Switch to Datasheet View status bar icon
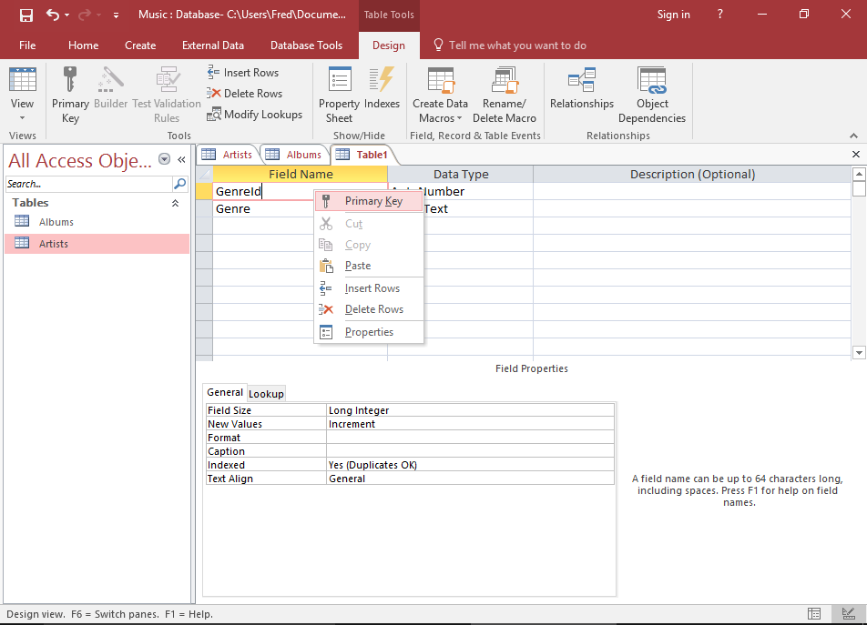Image resolution: width=867 pixels, height=625 pixels. [x=814, y=613]
